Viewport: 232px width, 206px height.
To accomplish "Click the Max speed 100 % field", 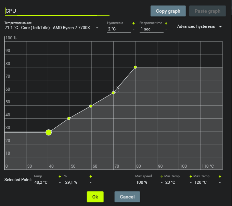I will coord(147,182).
